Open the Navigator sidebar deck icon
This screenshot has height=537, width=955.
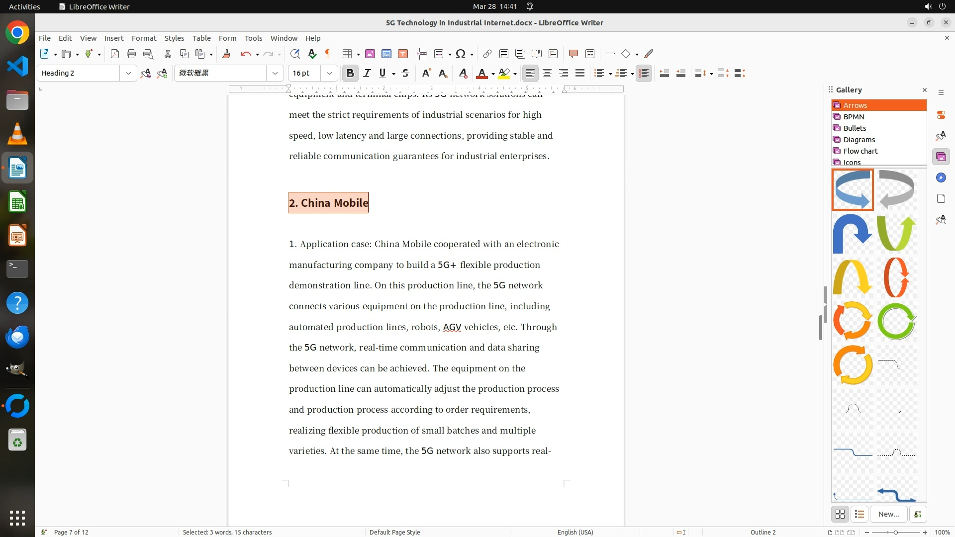[941, 178]
